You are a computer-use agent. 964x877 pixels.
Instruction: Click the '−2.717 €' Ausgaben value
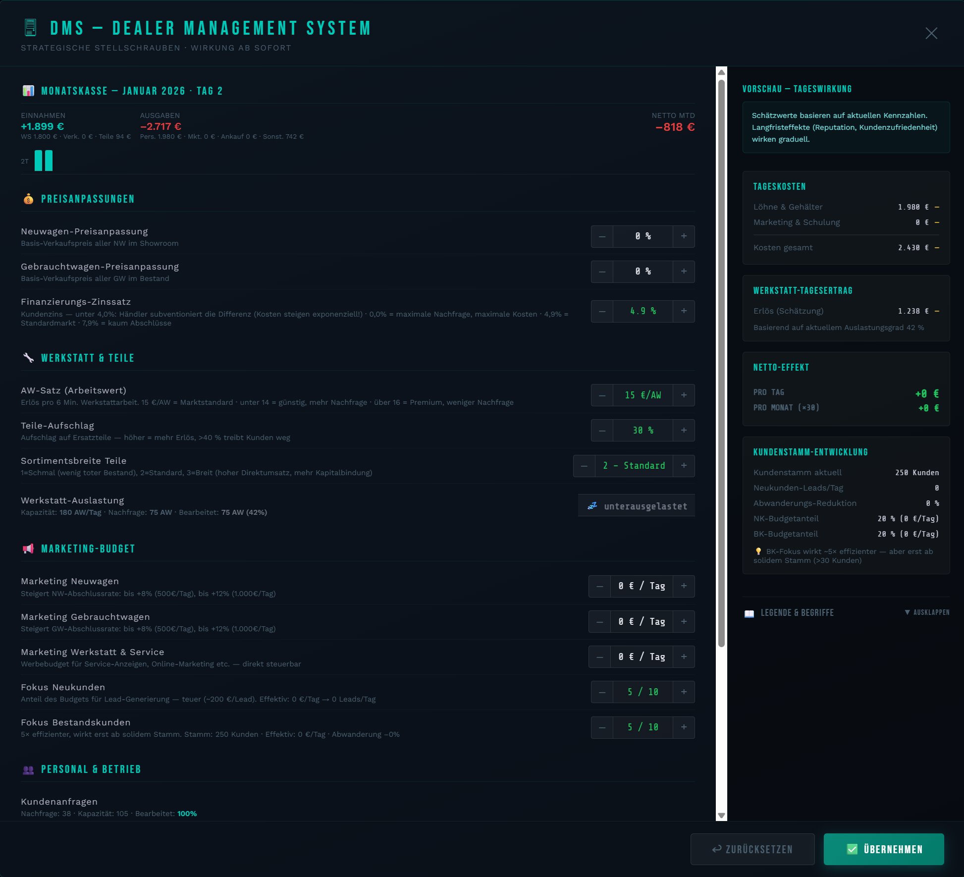coord(161,126)
